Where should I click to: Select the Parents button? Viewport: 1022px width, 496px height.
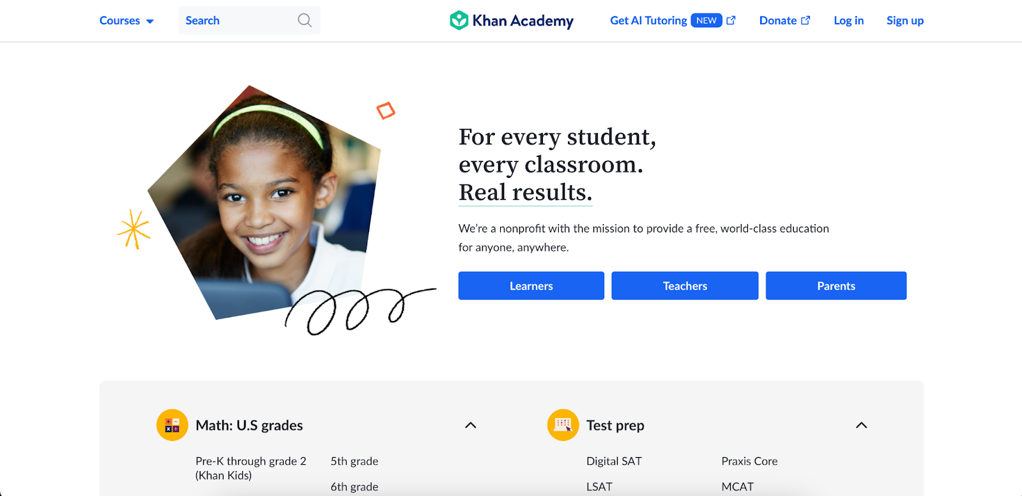836,286
